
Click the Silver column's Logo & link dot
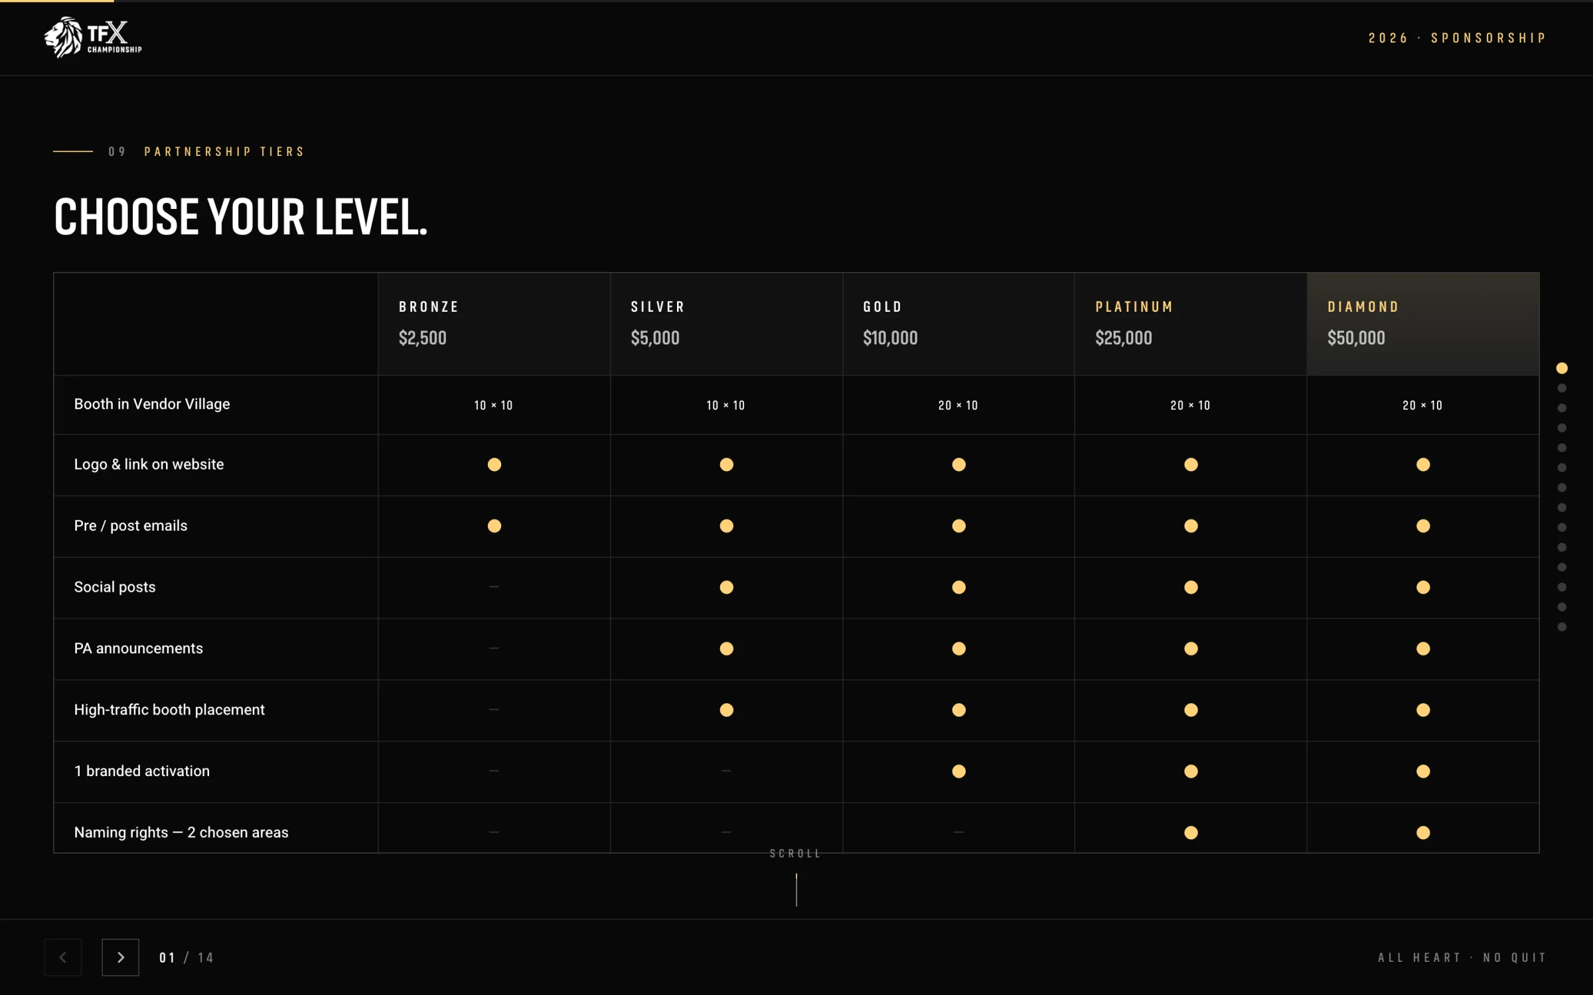(x=726, y=464)
